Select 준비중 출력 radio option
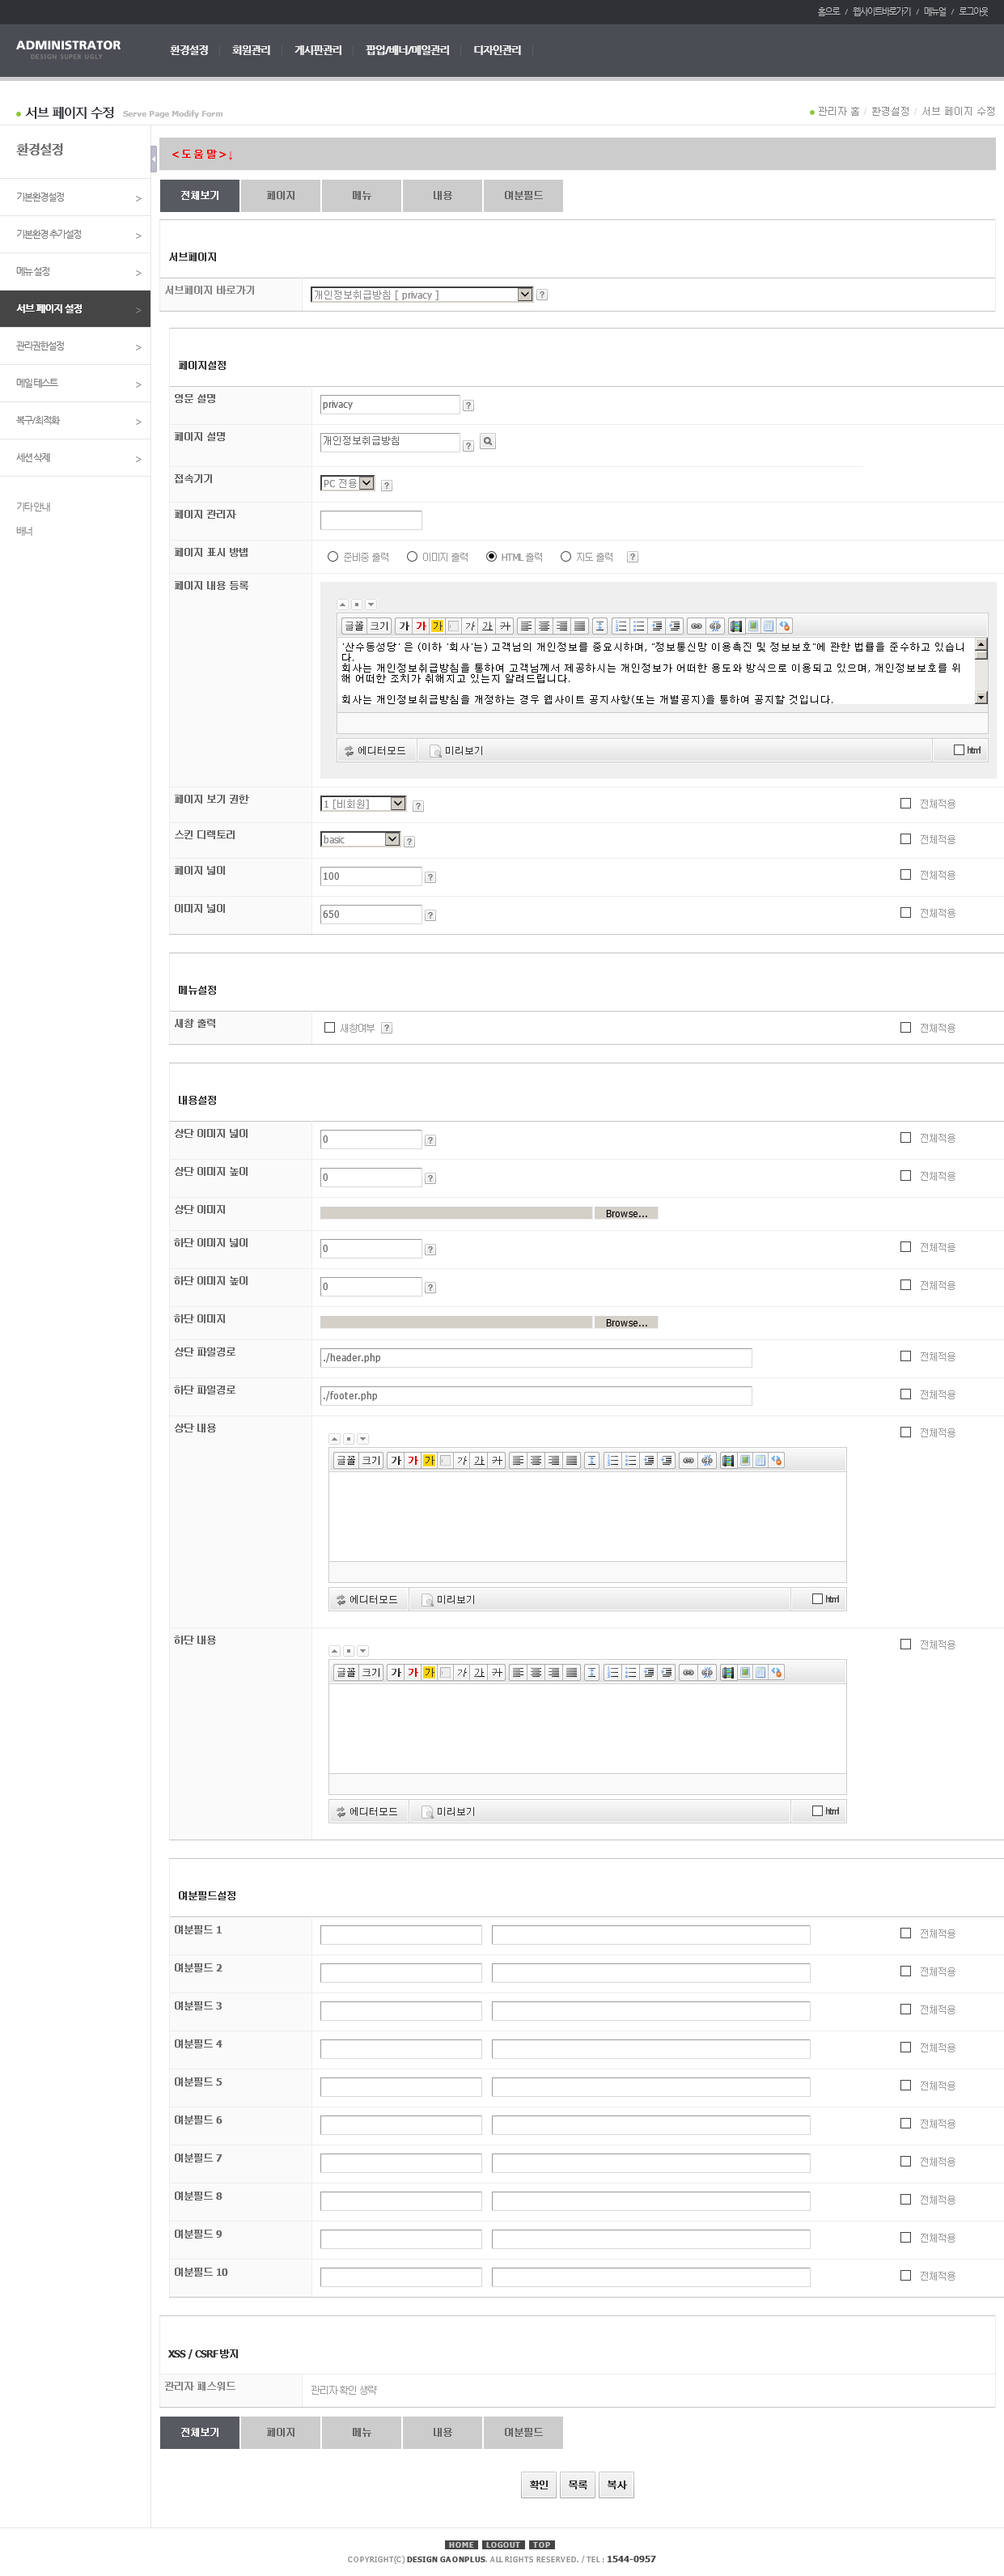1004x2576 pixels. [x=333, y=556]
